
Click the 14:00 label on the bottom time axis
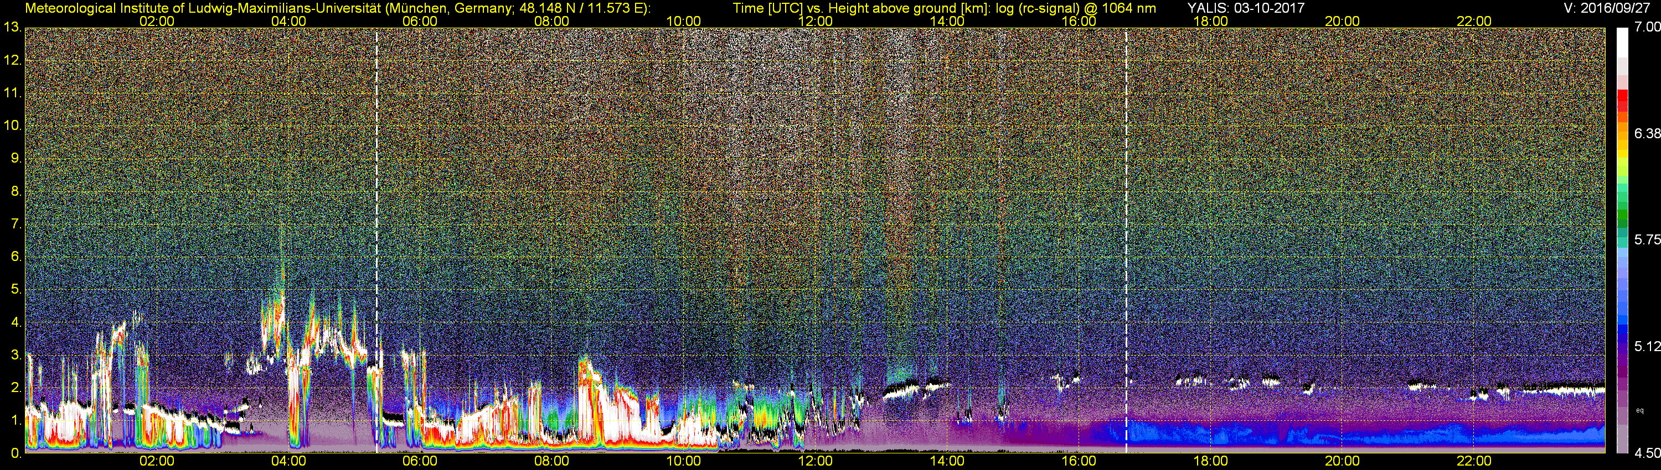pos(947,461)
